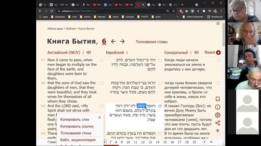Screen dimensions: 261x146
Task: Select Толкования стиха menu item
Action: click(76, 133)
